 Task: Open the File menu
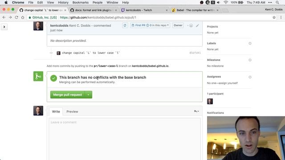[31, 2]
